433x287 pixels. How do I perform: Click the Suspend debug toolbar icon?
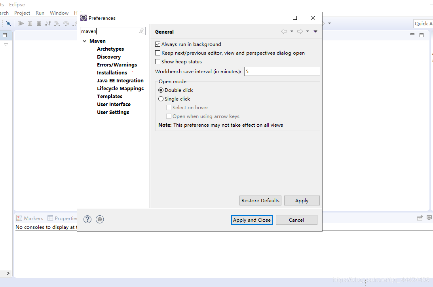[x=30, y=23]
